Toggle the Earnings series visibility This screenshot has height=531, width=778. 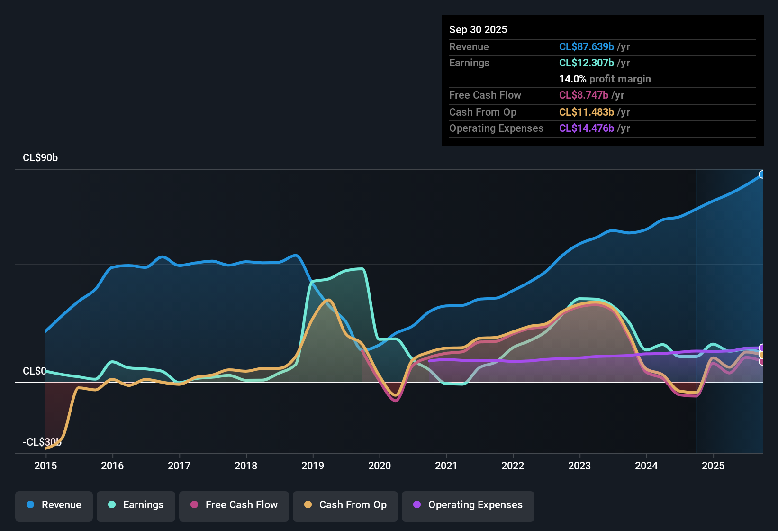point(136,505)
